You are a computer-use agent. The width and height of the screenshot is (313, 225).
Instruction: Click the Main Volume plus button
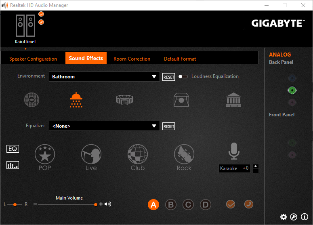click(x=101, y=204)
